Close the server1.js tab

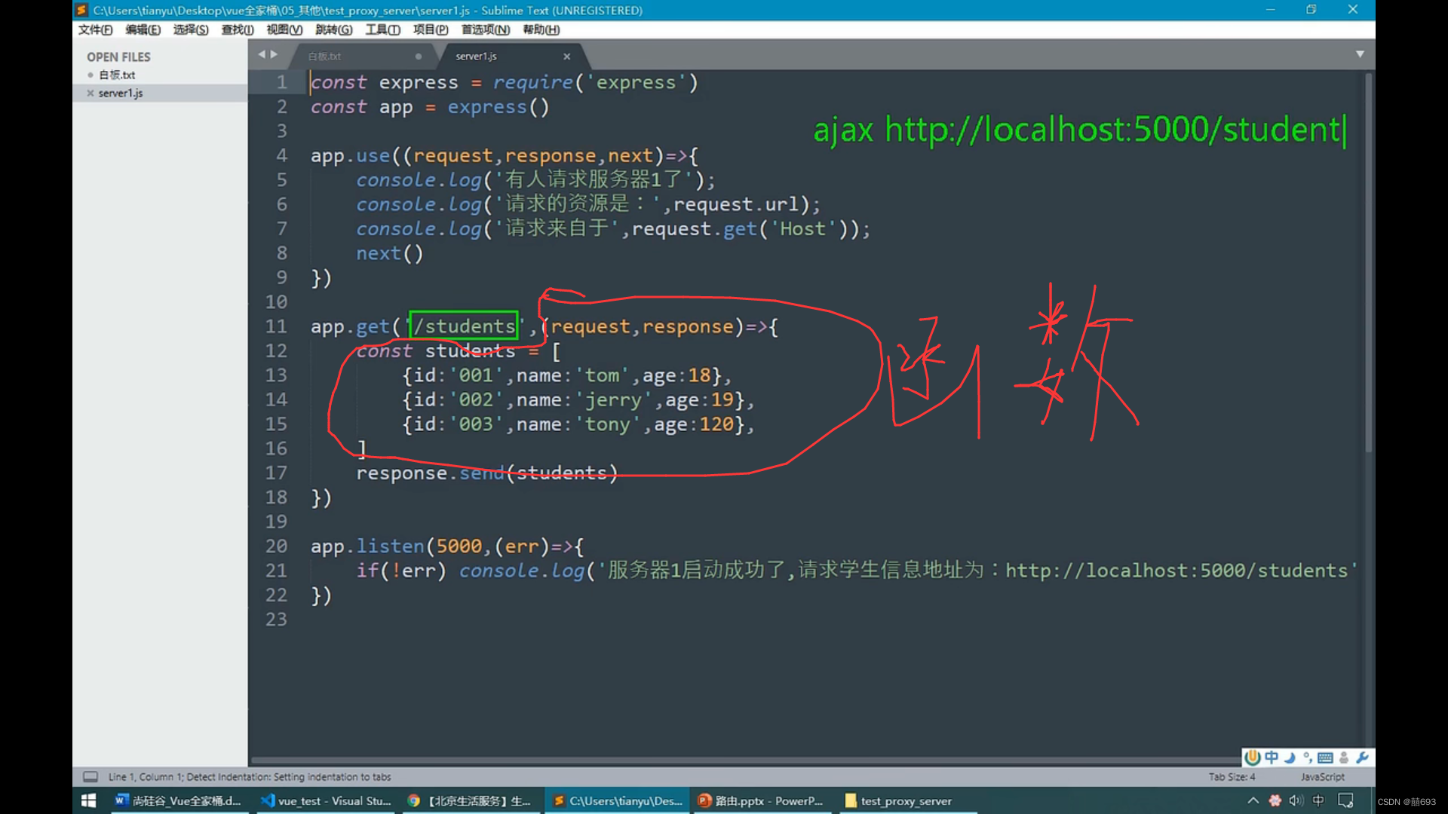(566, 57)
